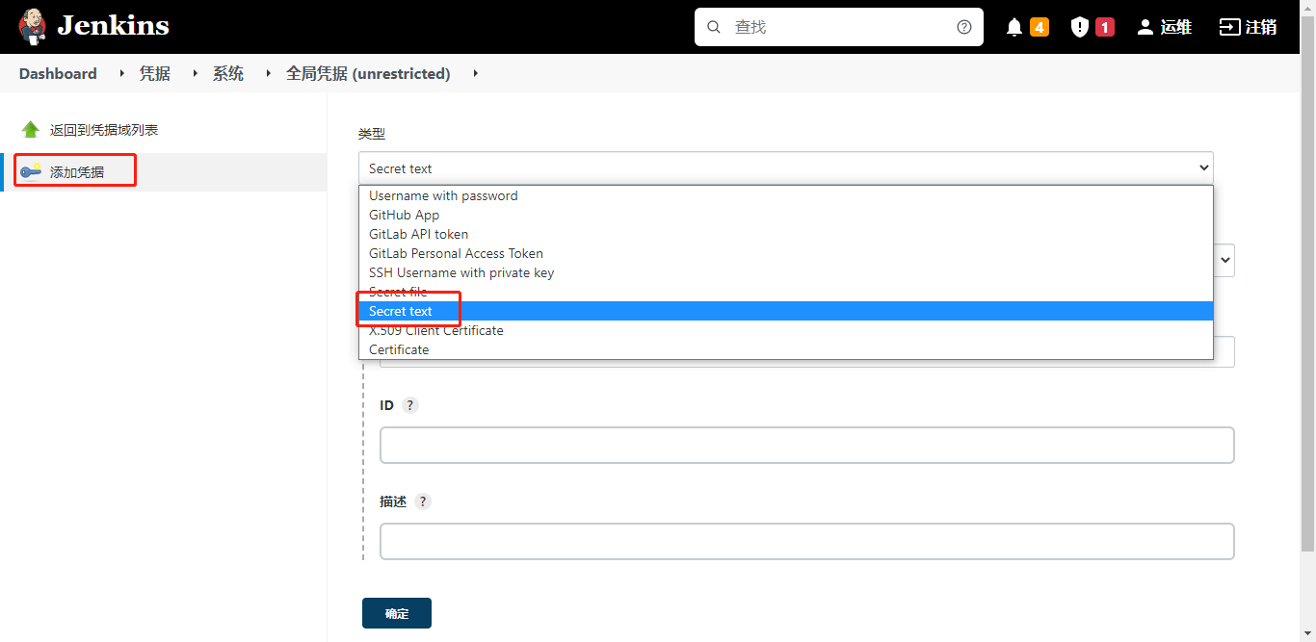Click the red 1 security badge
1316x642 pixels.
point(1105,27)
